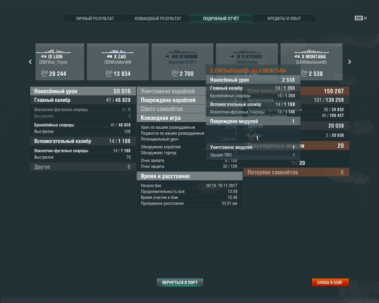The height and width of the screenshot is (303, 379).
Task: Open the Кредиты и опыт tab
Action: point(284,18)
